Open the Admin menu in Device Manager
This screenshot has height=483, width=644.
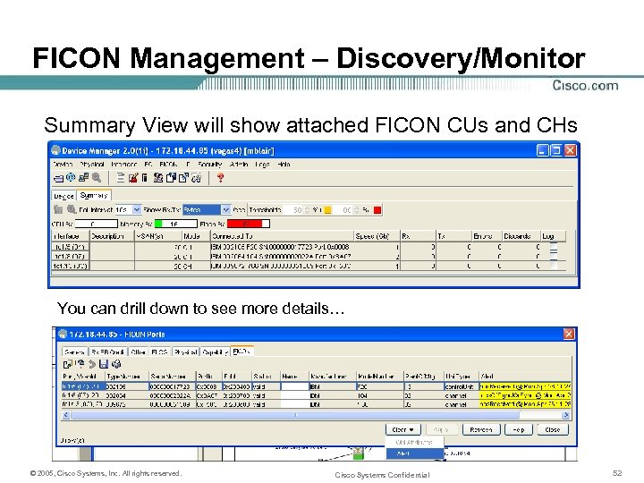(x=239, y=164)
